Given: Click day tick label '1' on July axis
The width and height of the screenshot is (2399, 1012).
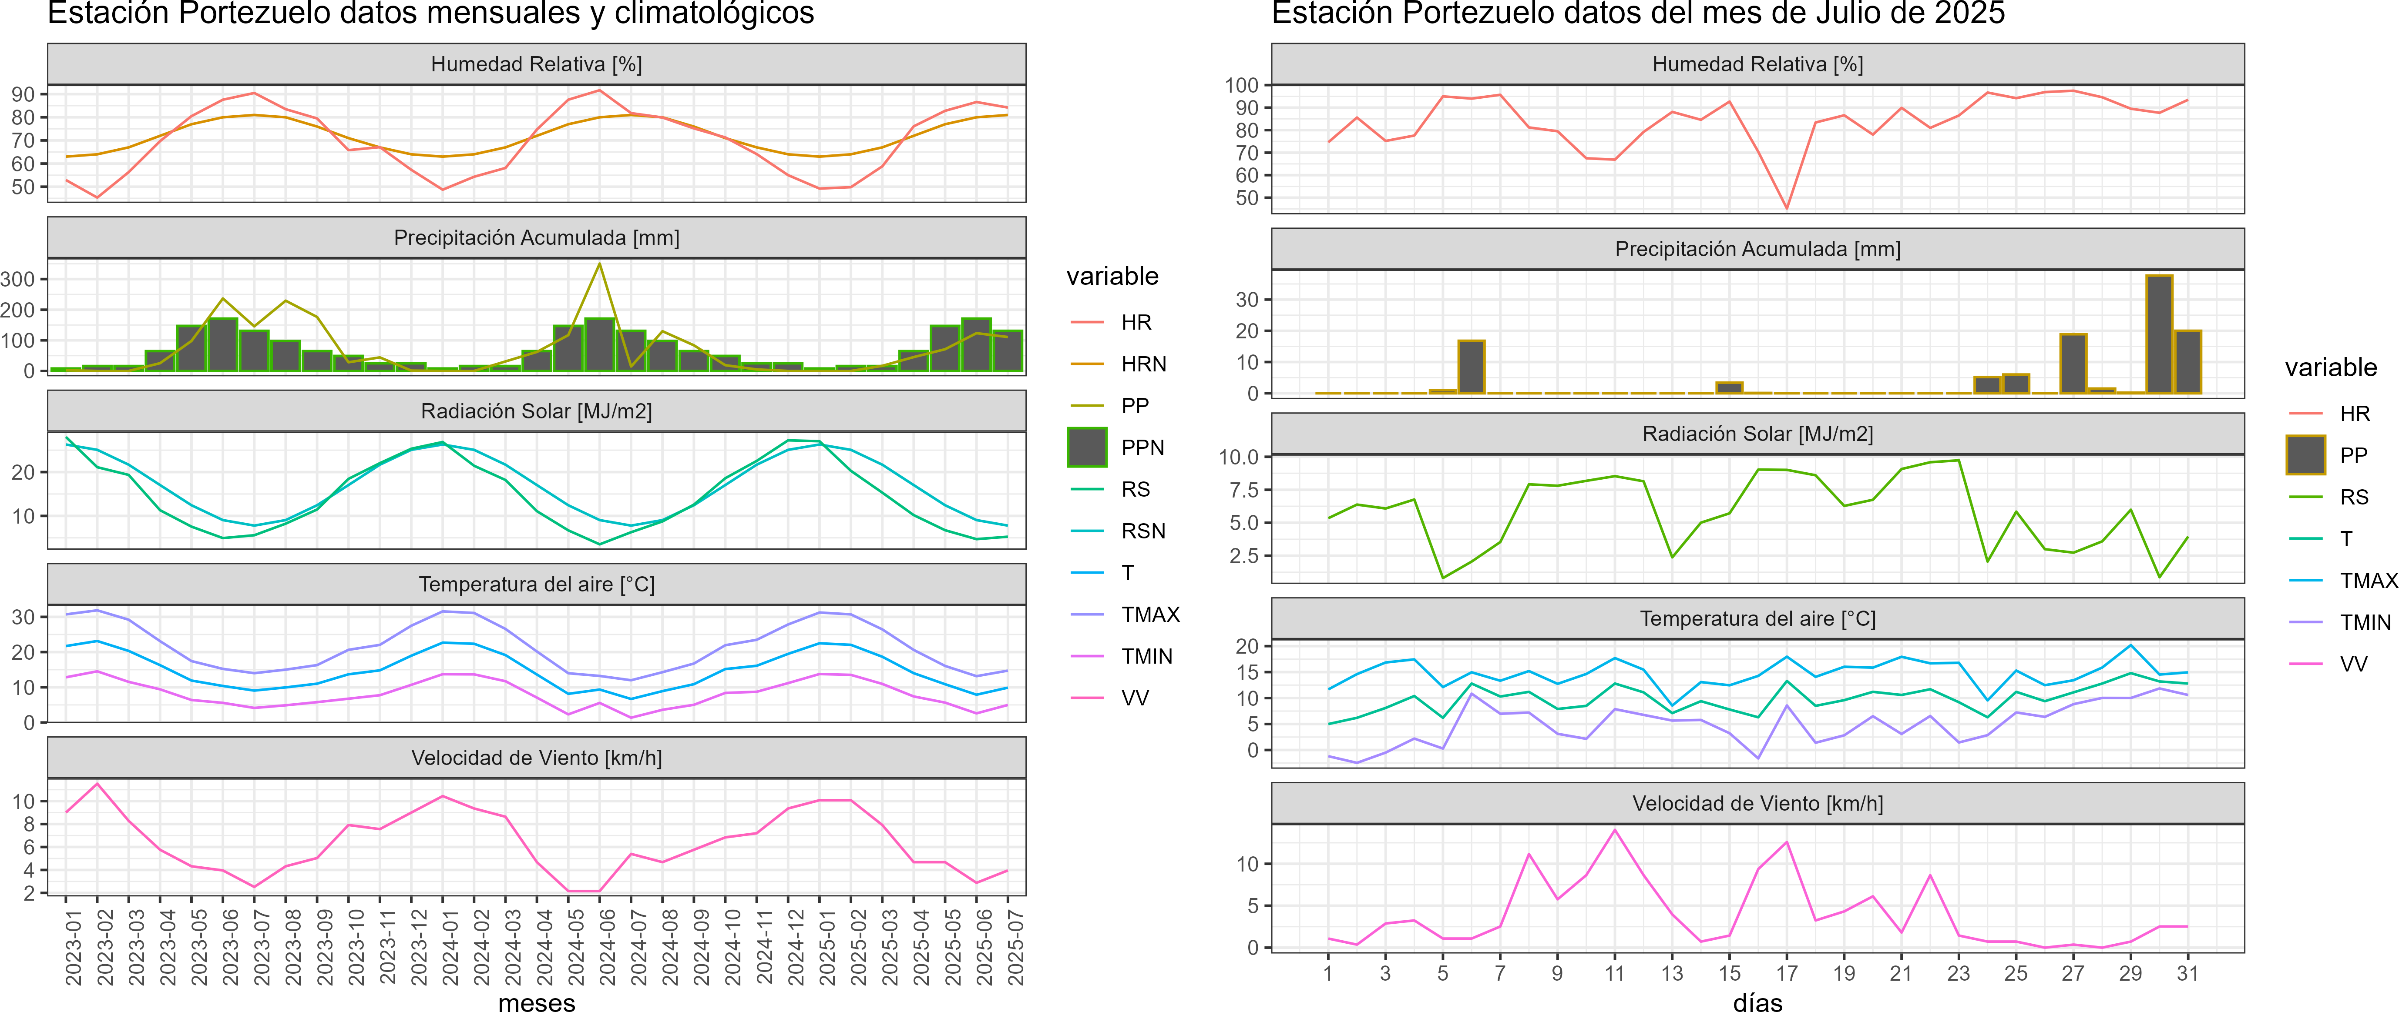Looking at the screenshot, I should click(1328, 973).
